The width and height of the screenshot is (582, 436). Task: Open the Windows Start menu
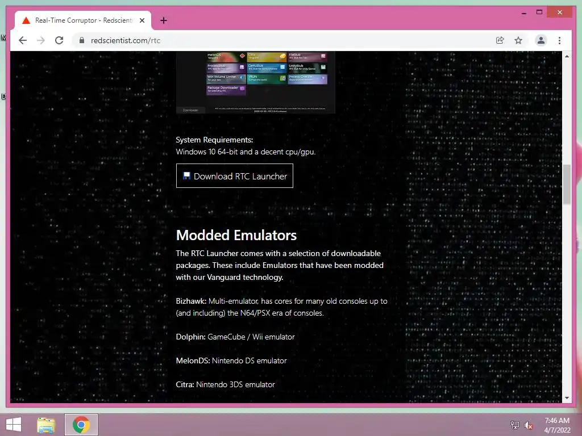[x=14, y=425]
